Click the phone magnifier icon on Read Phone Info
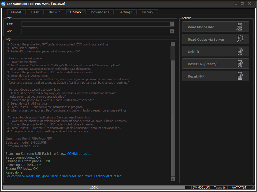This screenshot has width=257, height=192. tap(240, 27)
